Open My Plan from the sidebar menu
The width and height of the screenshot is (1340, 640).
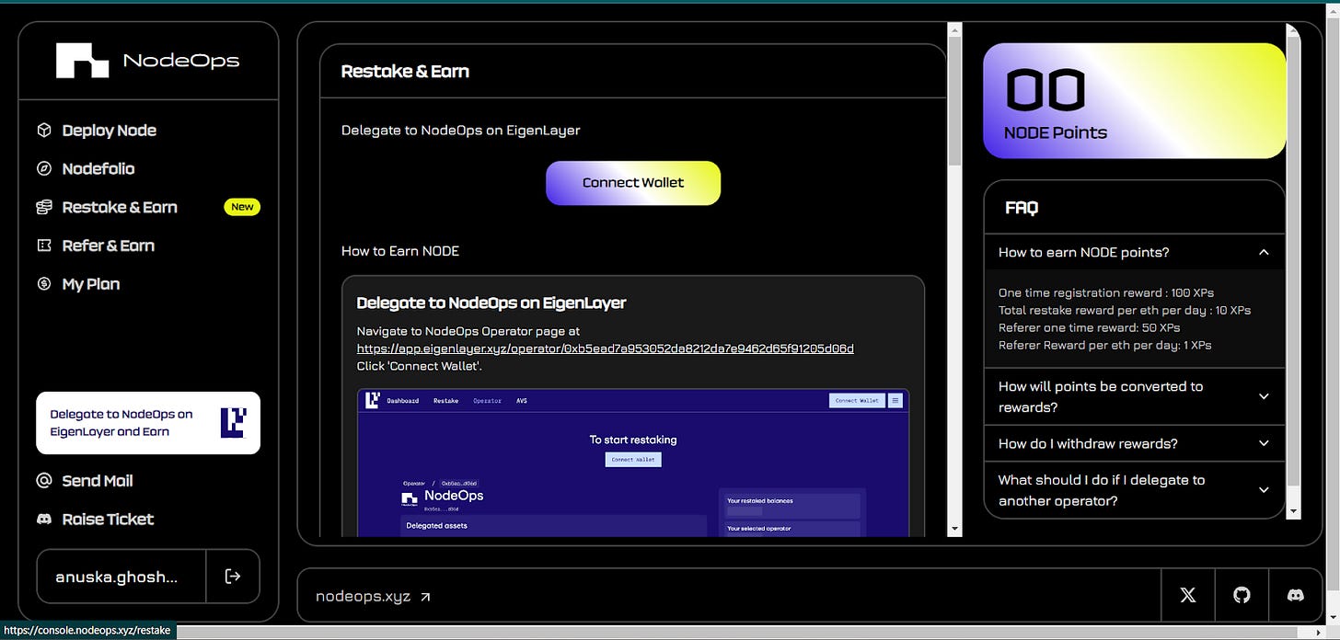[92, 284]
